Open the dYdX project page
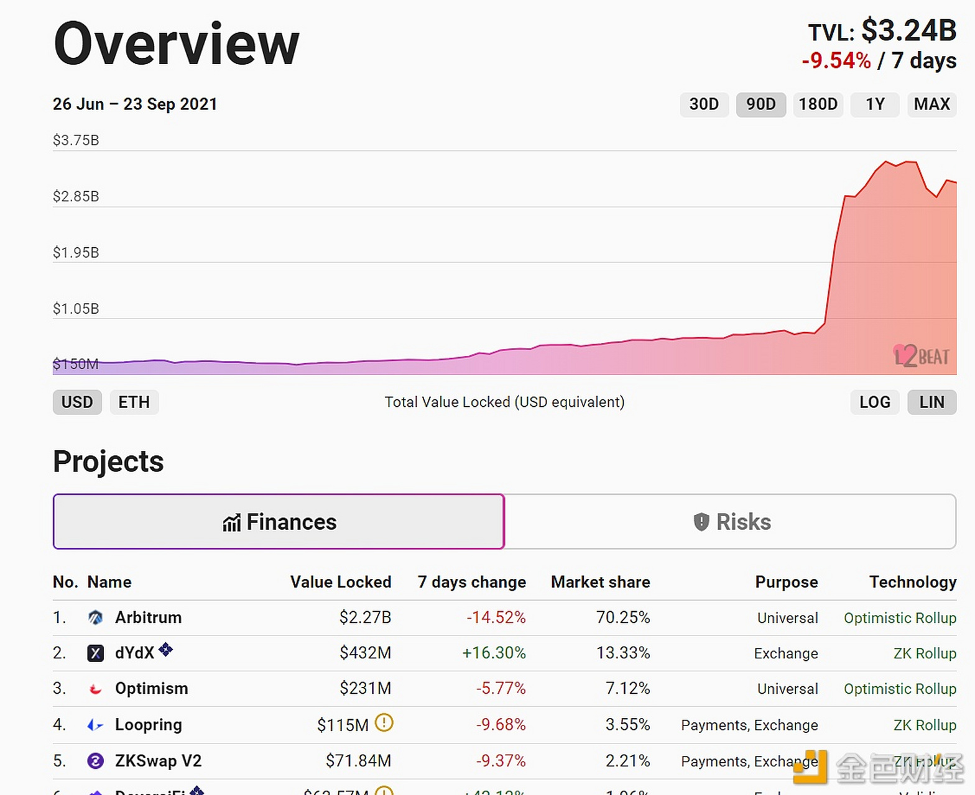 pos(135,653)
